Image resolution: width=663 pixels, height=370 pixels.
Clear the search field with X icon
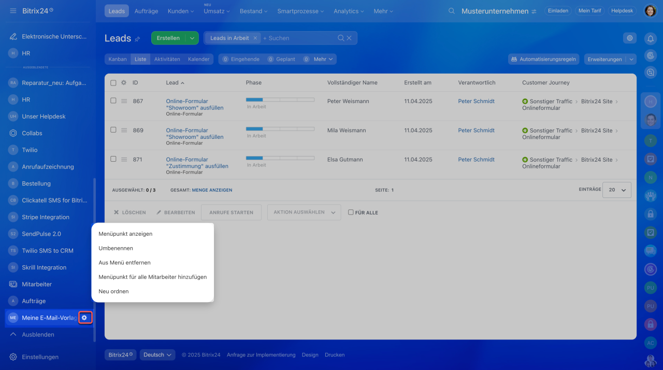click(x=349, y=38)
